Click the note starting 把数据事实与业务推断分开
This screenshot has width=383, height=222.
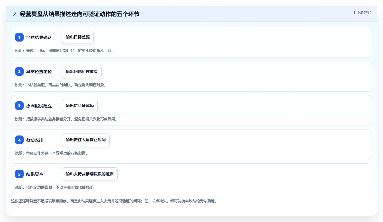click(x=67, y=119)
